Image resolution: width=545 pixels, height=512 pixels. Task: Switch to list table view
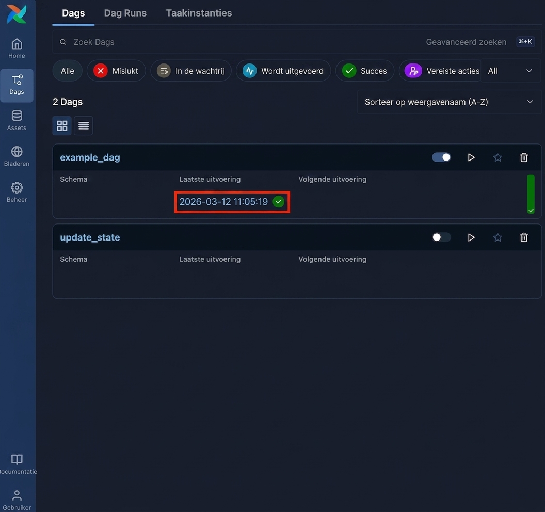84,125
